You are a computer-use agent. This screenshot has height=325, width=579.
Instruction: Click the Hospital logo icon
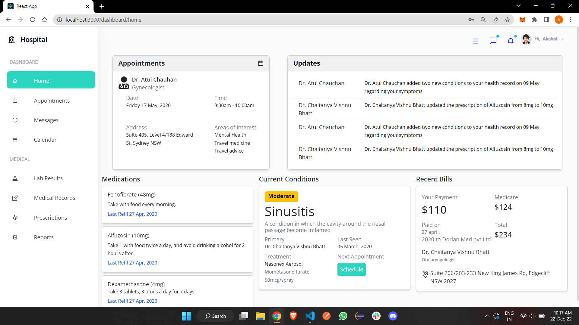(11, 39)
